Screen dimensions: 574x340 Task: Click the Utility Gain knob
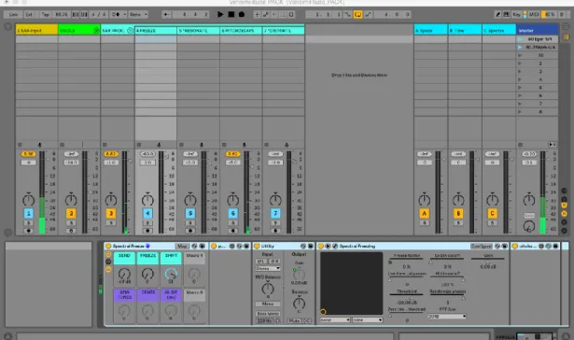(299, 274)
